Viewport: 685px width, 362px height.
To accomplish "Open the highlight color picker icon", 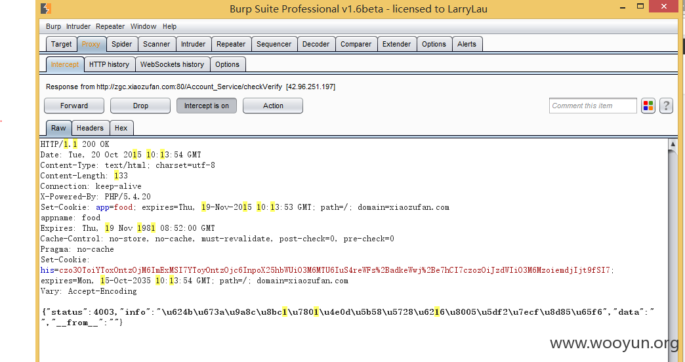I will pyautogui.click(x=648, y=106).
